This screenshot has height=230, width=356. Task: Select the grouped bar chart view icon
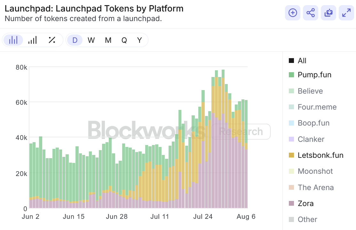tap(33, 40)
